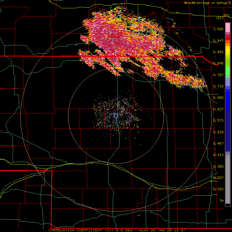The width and height of the screenshot is (232, 232).
Task: Pick the light pink swatch at the top of the color bar
Action: 228,27
